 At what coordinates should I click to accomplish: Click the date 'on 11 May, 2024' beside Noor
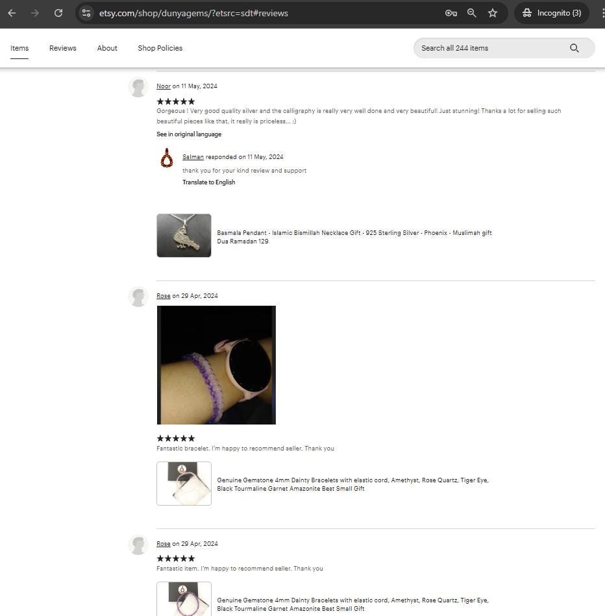(195, 86)
